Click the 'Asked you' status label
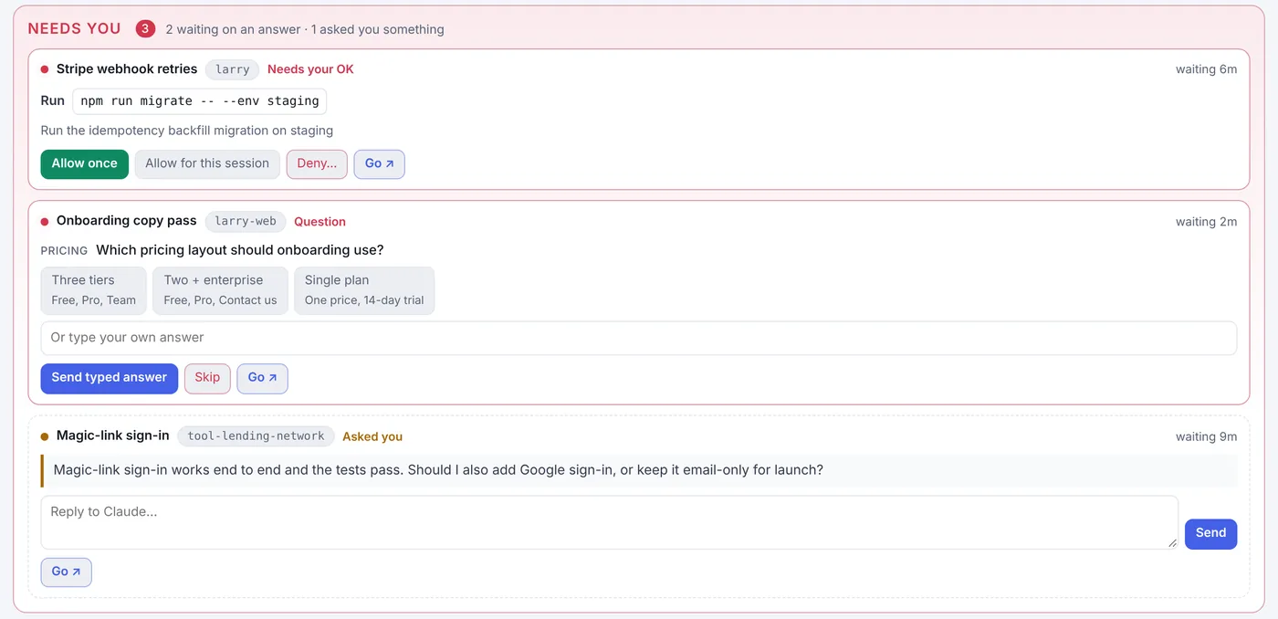The height and width of the screenshot is (619, 1278). pyautogui.click(x=372, y=436)
